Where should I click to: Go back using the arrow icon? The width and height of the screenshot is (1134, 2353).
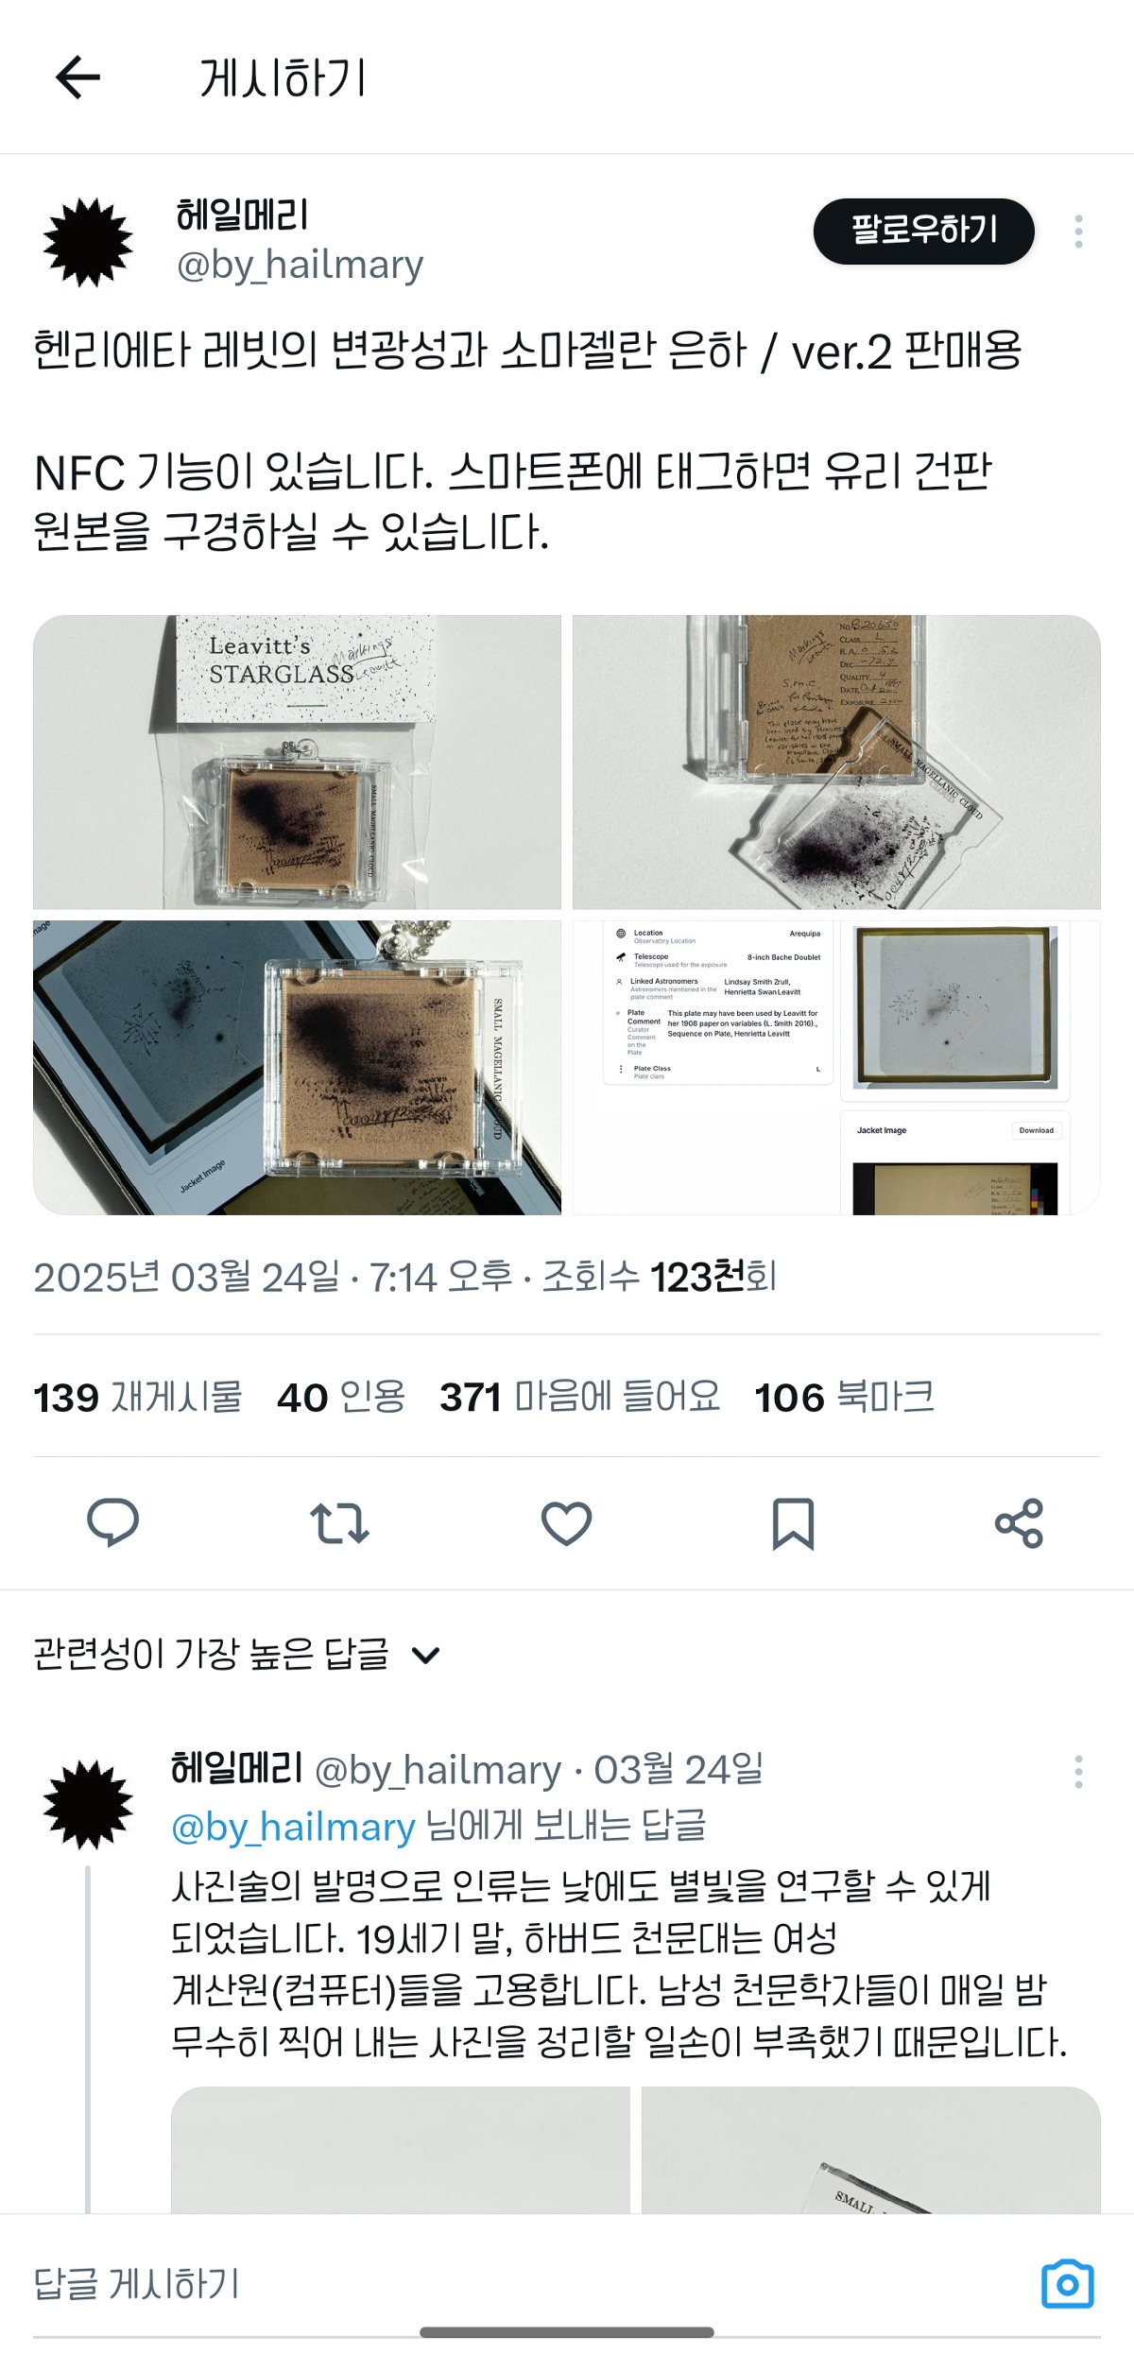pyautogui.click(x=77, y=77)
